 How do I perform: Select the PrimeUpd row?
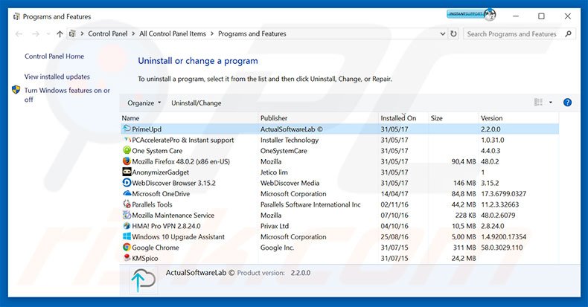(x=339, y=129)
